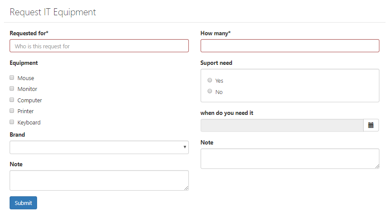Grab resize handle of left Note textarea
Screen dimensions: 389x215
click(186, 188)
